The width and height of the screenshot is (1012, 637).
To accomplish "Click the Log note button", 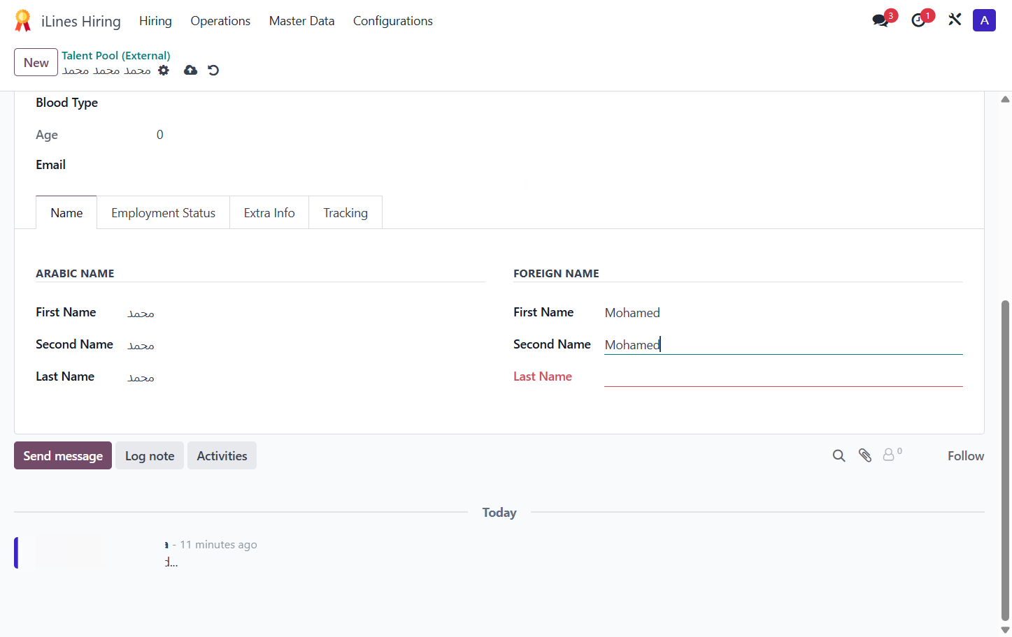I will pyautogui.click(x=150, y=455).
